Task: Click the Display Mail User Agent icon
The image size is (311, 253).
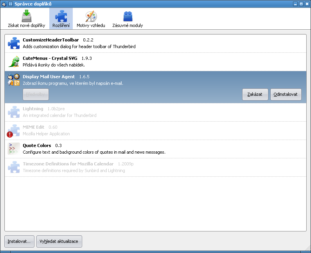Action: pyautogui.click(x=14, y=80)
